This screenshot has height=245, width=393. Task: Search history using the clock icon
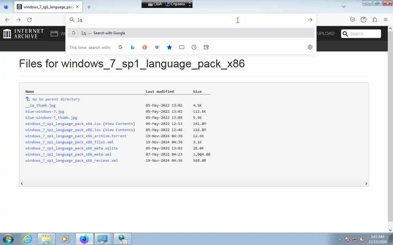pyautogui.click(x=194, y=47)
